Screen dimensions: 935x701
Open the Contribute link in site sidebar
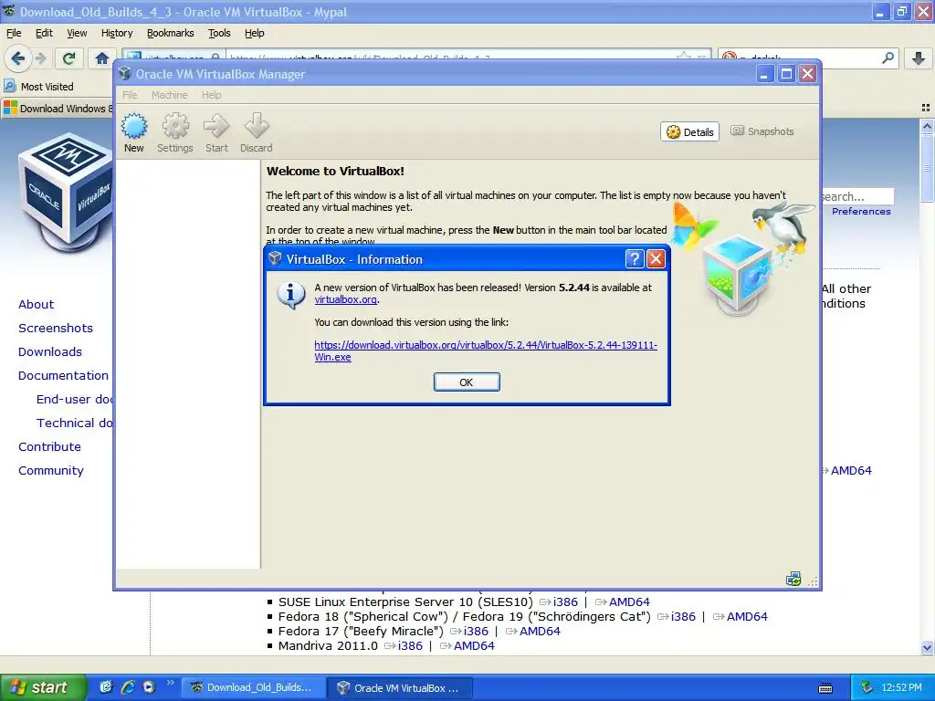pos(49,447)
